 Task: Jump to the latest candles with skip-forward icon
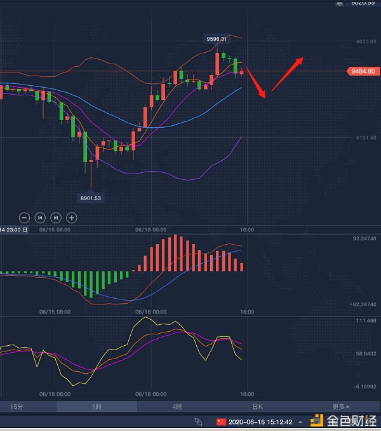(56, 217)
